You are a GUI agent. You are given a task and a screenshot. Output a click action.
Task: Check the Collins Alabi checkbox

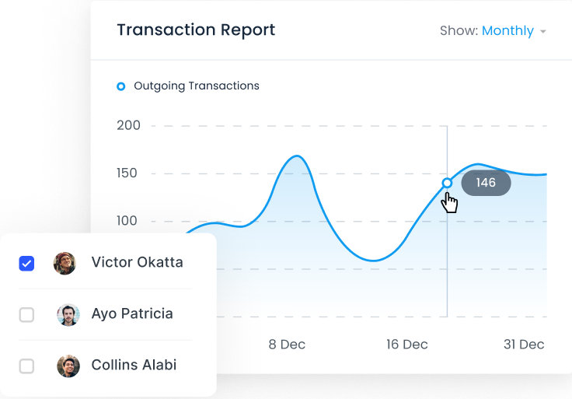(26, 366)
